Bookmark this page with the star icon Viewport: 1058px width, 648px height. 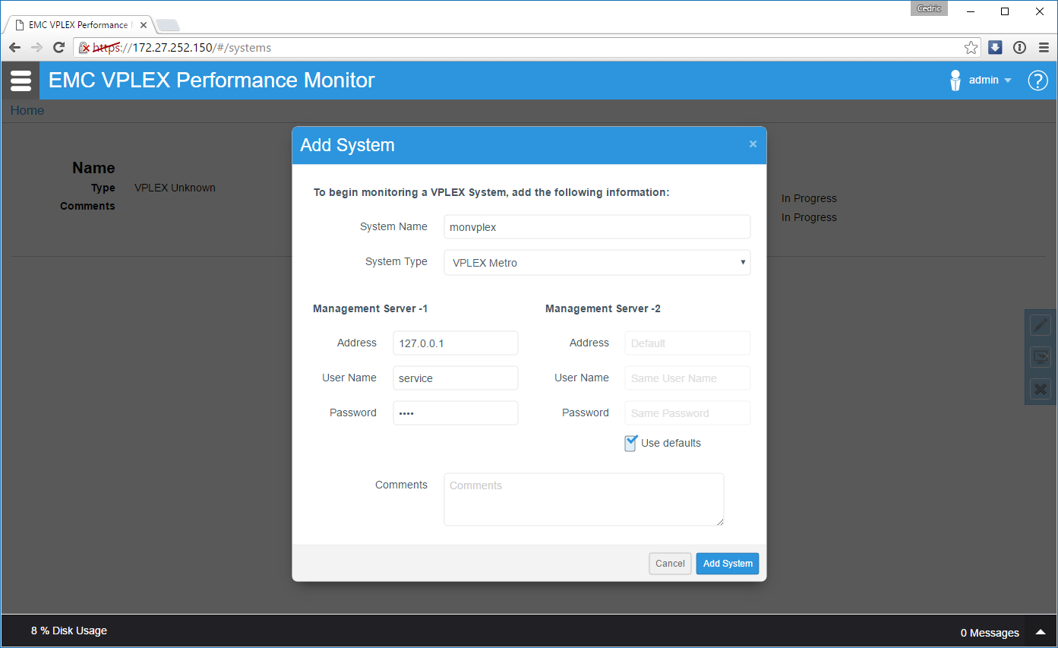pos(971,48)
